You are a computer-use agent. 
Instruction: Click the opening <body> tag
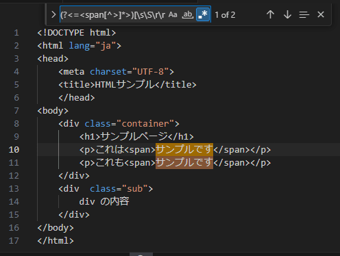point(53,111)
